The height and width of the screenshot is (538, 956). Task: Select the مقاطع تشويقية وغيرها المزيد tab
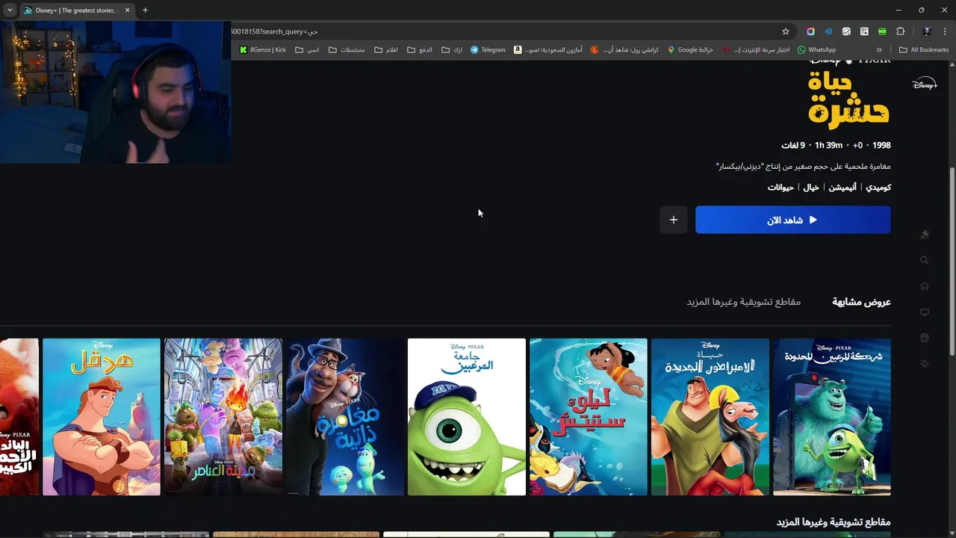(743, 302)
